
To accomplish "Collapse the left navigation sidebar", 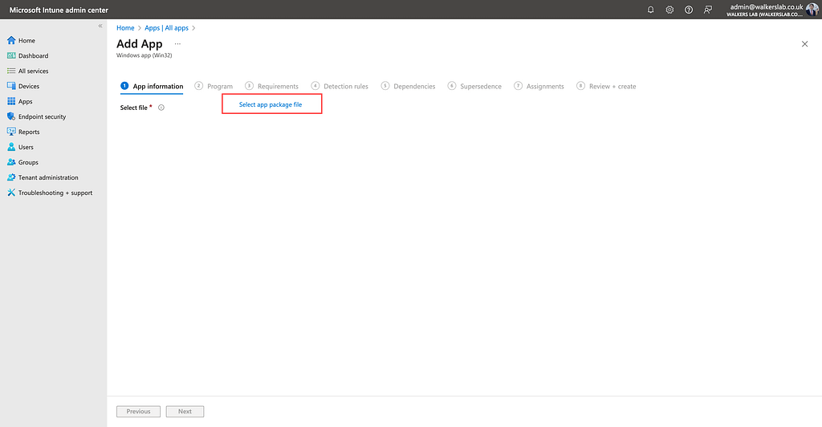I will click(100, 26).
